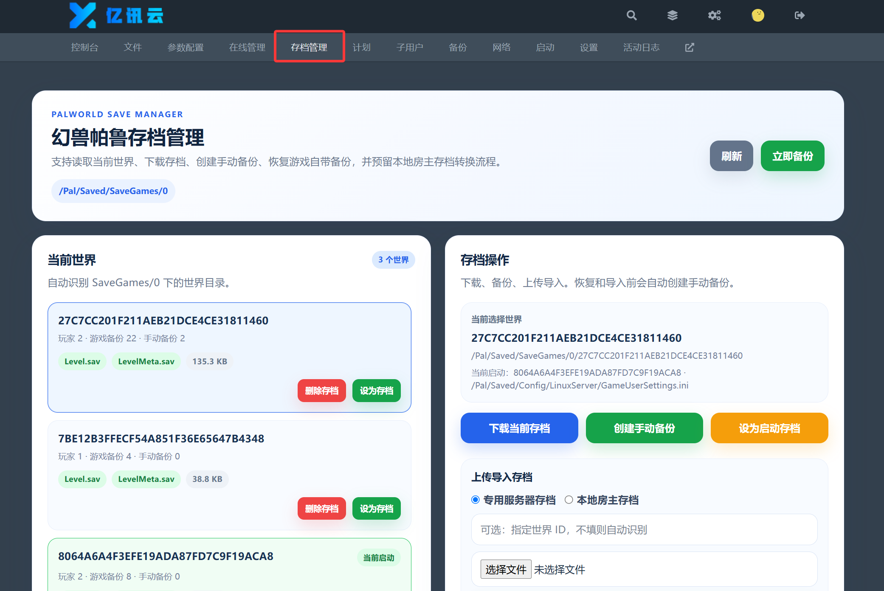Switch to the 文件 tab
Viewport: 884px width, 591px height.
click(x=132, y=48)
